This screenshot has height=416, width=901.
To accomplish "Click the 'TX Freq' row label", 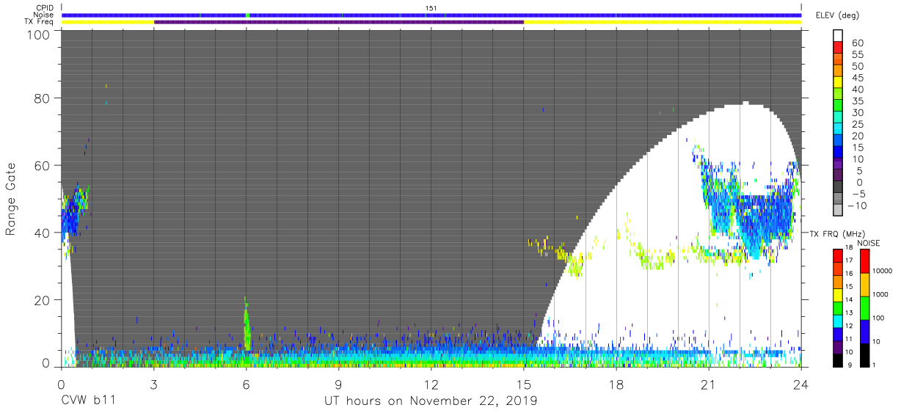I will [x=40, y=22].
